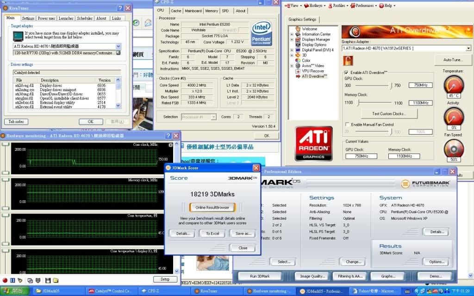Click the blue pause icon in Hardware monitoring toolbar
474x296 pixels.
click(12, 280)
